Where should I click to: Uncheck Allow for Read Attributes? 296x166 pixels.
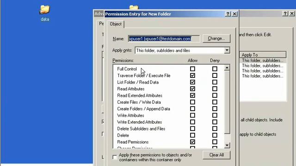[192, 89]
